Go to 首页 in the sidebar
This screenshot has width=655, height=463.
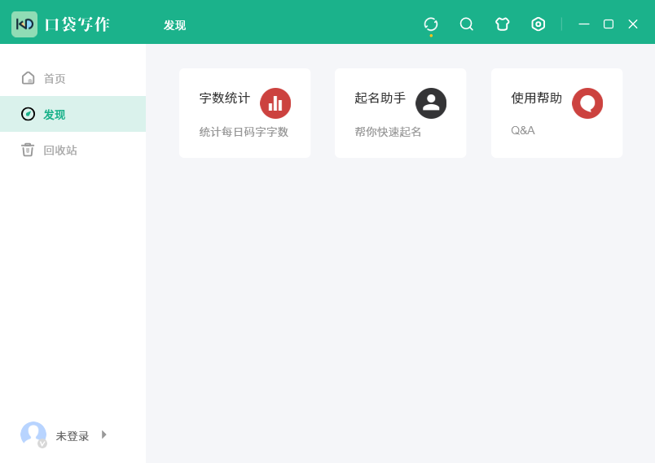tap(73, 78)
